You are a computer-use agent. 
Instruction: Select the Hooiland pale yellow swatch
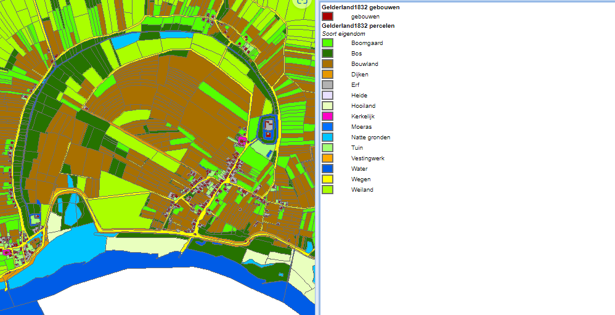coord(327,106)
